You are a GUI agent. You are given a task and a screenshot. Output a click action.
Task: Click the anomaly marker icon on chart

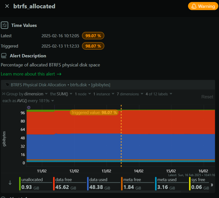(x=29, y=107)
